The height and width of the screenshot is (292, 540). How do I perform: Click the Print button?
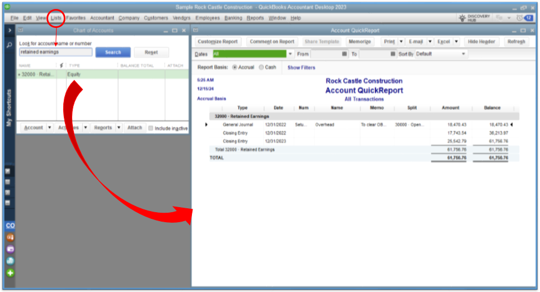pos(389,41)
